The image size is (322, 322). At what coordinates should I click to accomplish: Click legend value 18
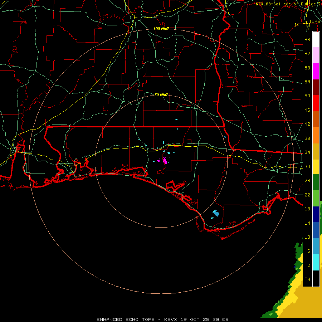tap(307, 209)
